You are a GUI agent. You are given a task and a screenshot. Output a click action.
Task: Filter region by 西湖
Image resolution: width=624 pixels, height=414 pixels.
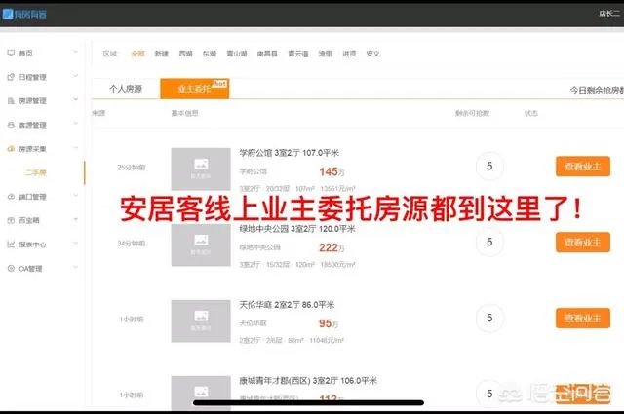point(185,54)
